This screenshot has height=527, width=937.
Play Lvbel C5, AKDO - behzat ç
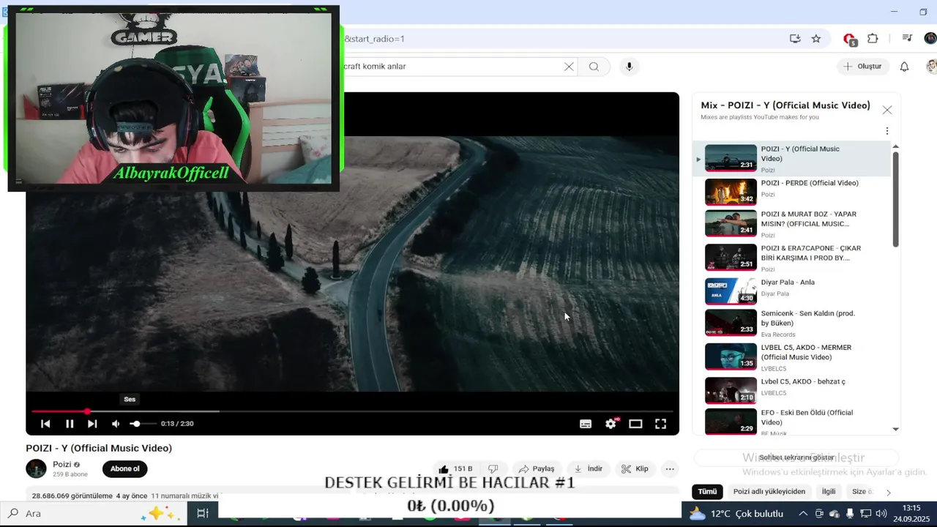coord(791,390)
